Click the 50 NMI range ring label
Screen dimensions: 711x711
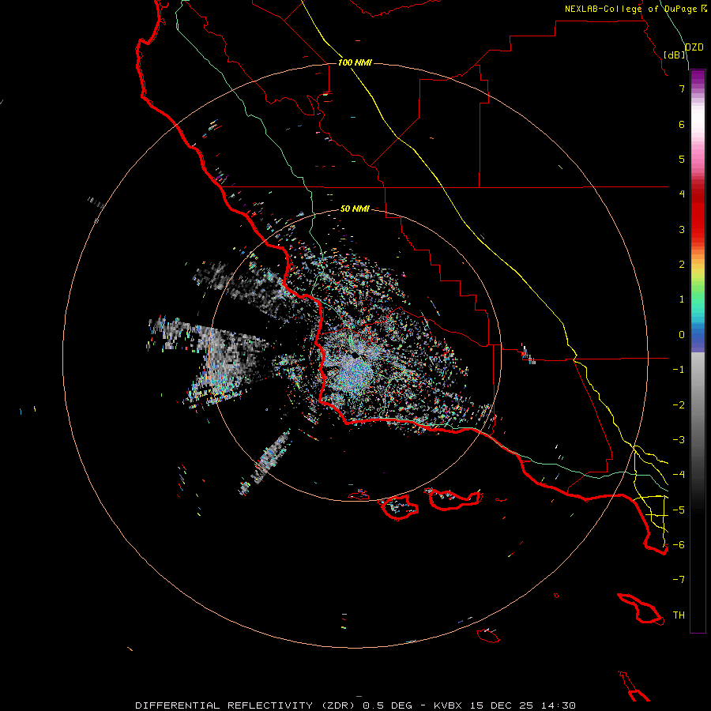point(355,209)
